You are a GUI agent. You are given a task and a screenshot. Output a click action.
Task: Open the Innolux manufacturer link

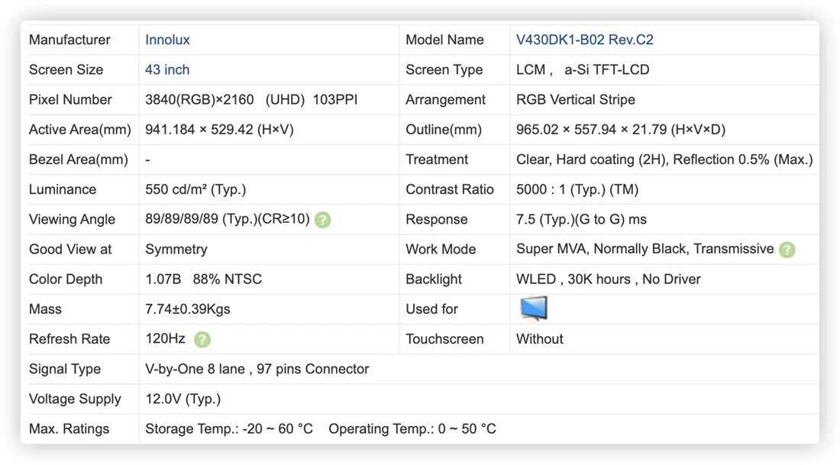(x=167, y=40)
